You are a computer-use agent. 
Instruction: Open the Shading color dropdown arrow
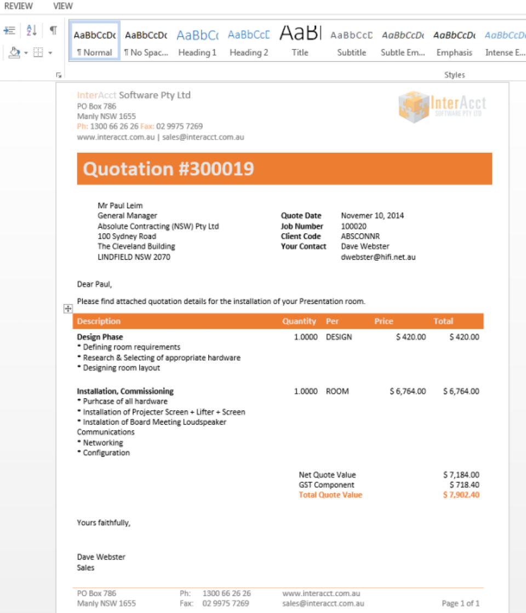tap(26, 53)
